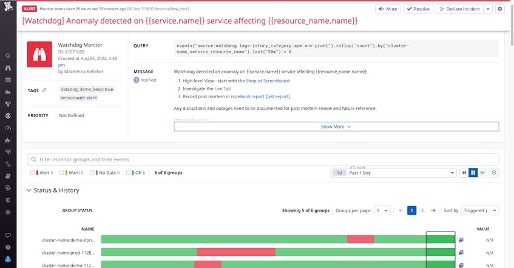Open the Shop.ist Screenboard link
The height and width of the screenshot is (268, 514).
(268, 81)
